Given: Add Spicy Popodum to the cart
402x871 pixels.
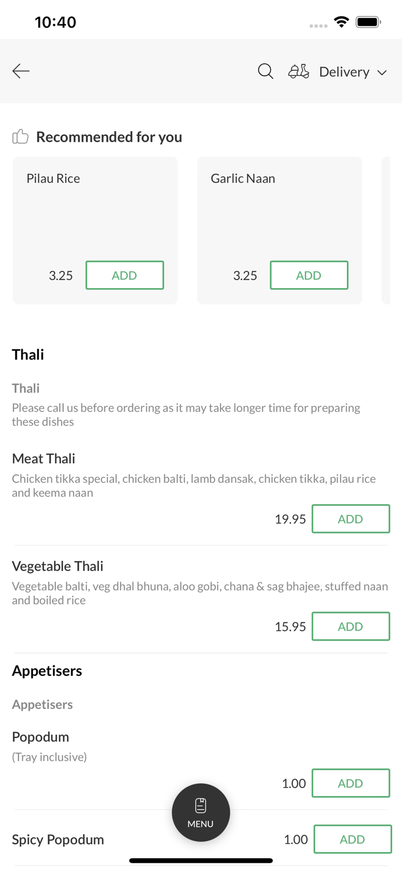Looking at the screenshot, I should 353,839.
